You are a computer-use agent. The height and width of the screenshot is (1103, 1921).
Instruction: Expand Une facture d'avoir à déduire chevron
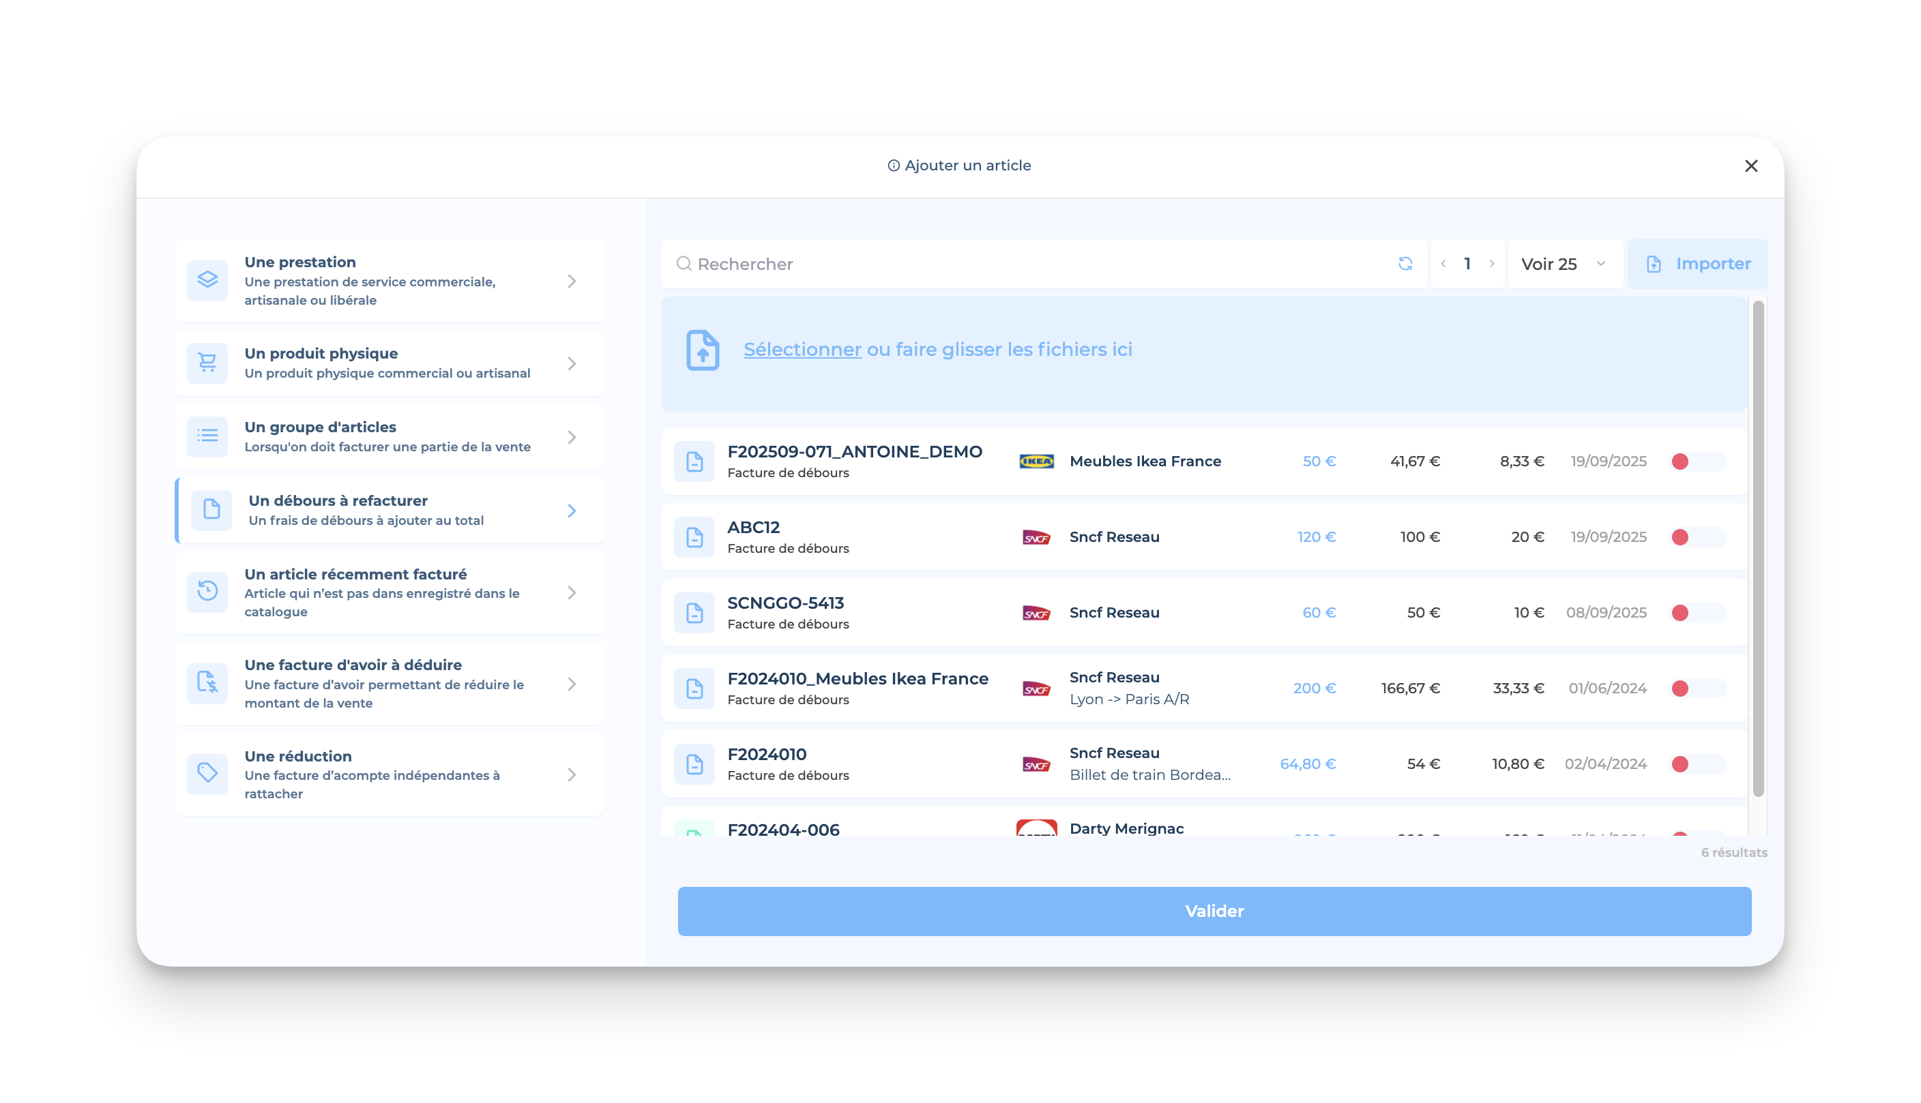(572, 683)
